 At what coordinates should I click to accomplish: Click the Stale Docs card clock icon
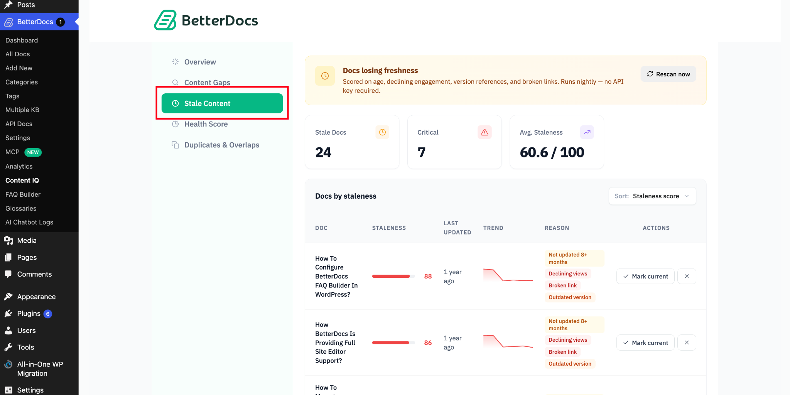coord(382,132)
